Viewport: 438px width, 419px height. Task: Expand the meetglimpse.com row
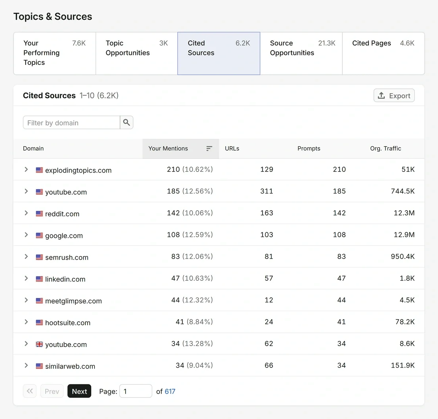(x=26, y=300)
